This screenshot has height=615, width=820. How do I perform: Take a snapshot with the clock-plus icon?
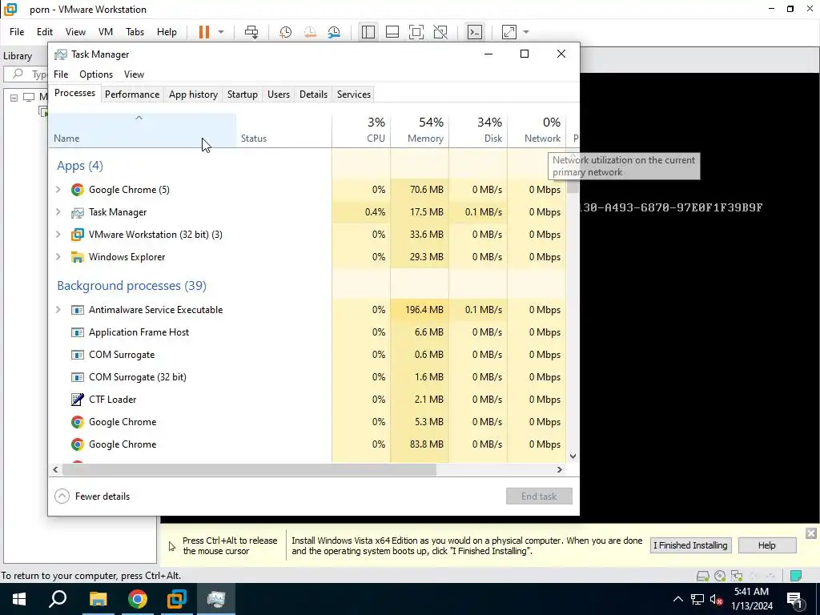[285, 32]
